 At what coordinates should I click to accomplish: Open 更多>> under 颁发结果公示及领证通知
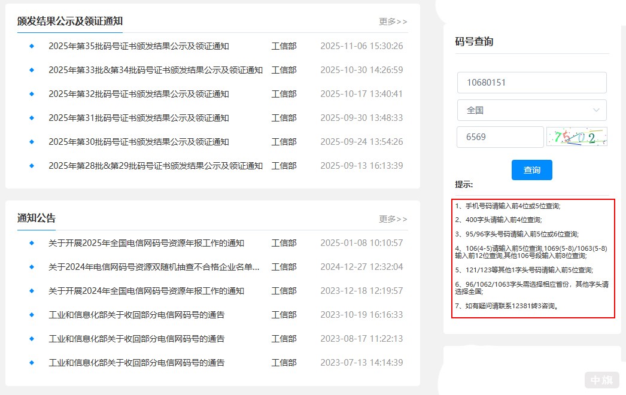click(393, 22)
